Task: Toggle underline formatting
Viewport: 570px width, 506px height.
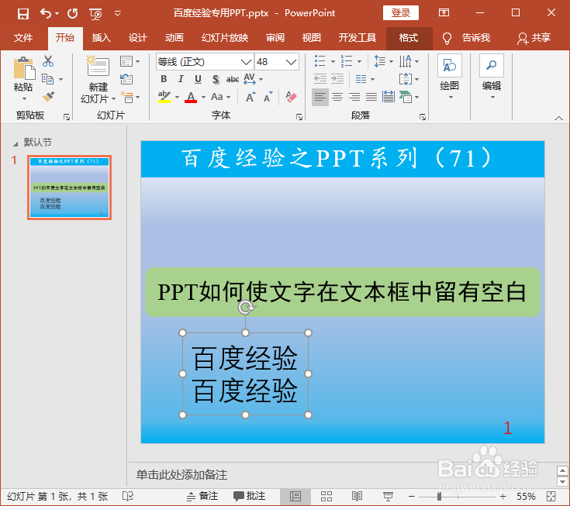Action: (198, 79)
